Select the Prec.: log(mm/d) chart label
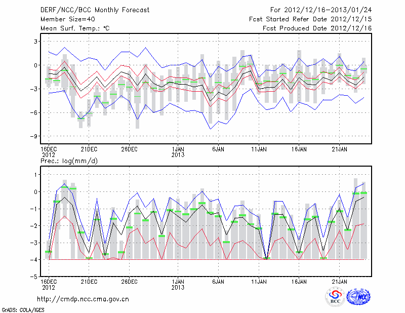This screenshot has width=405, height=313. (69, 161)
